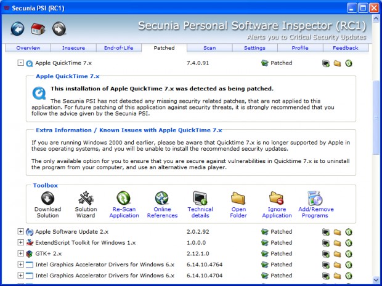
Task: Open the red house Home icon
Action: tap(38, 29)
